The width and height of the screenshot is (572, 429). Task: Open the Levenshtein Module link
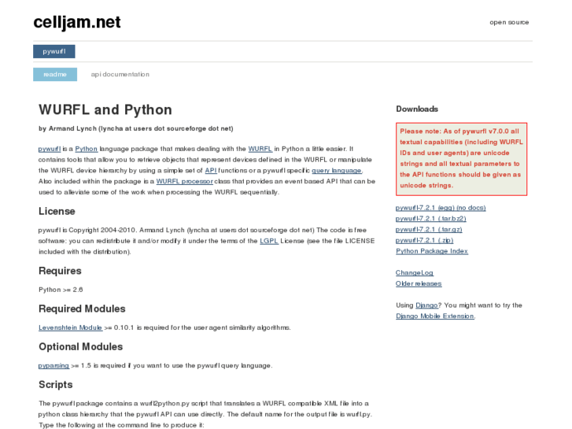pyautogui.click(x=71, y=327)
